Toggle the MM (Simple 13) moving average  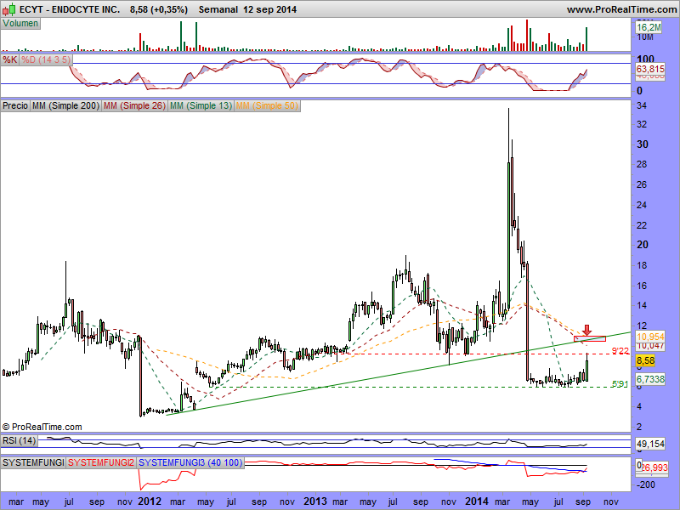(x=201, y=106)
